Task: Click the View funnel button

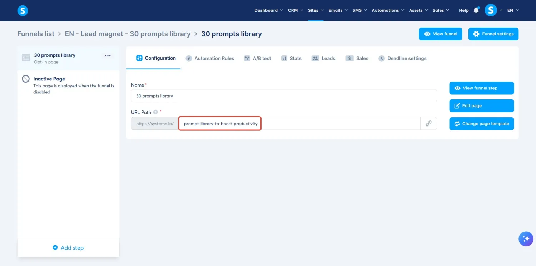Action: [x=441, y=34]
